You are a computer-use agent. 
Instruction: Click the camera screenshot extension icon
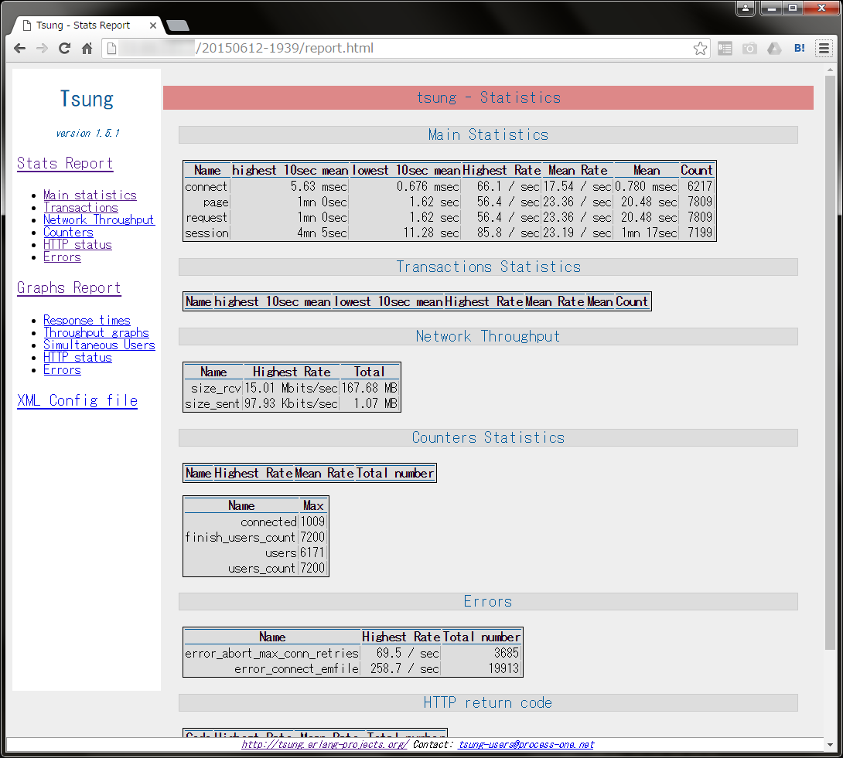tap(749, 49)
